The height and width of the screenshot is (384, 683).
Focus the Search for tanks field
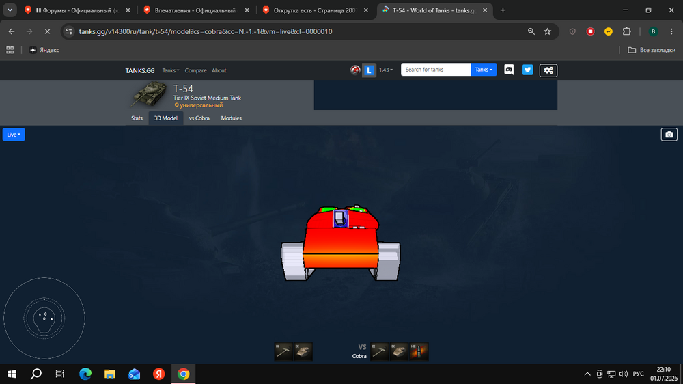coord(436,70)
